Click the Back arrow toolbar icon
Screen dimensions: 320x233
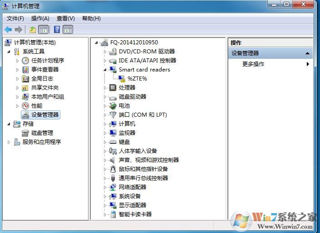pos(8,30)
